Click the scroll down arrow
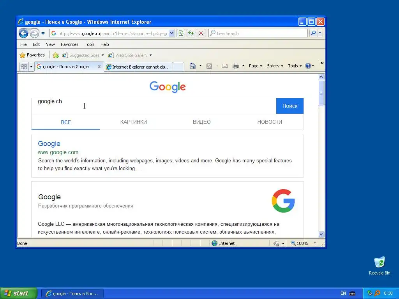The width and height of the screenshot is (399, 299). point(321,234)
